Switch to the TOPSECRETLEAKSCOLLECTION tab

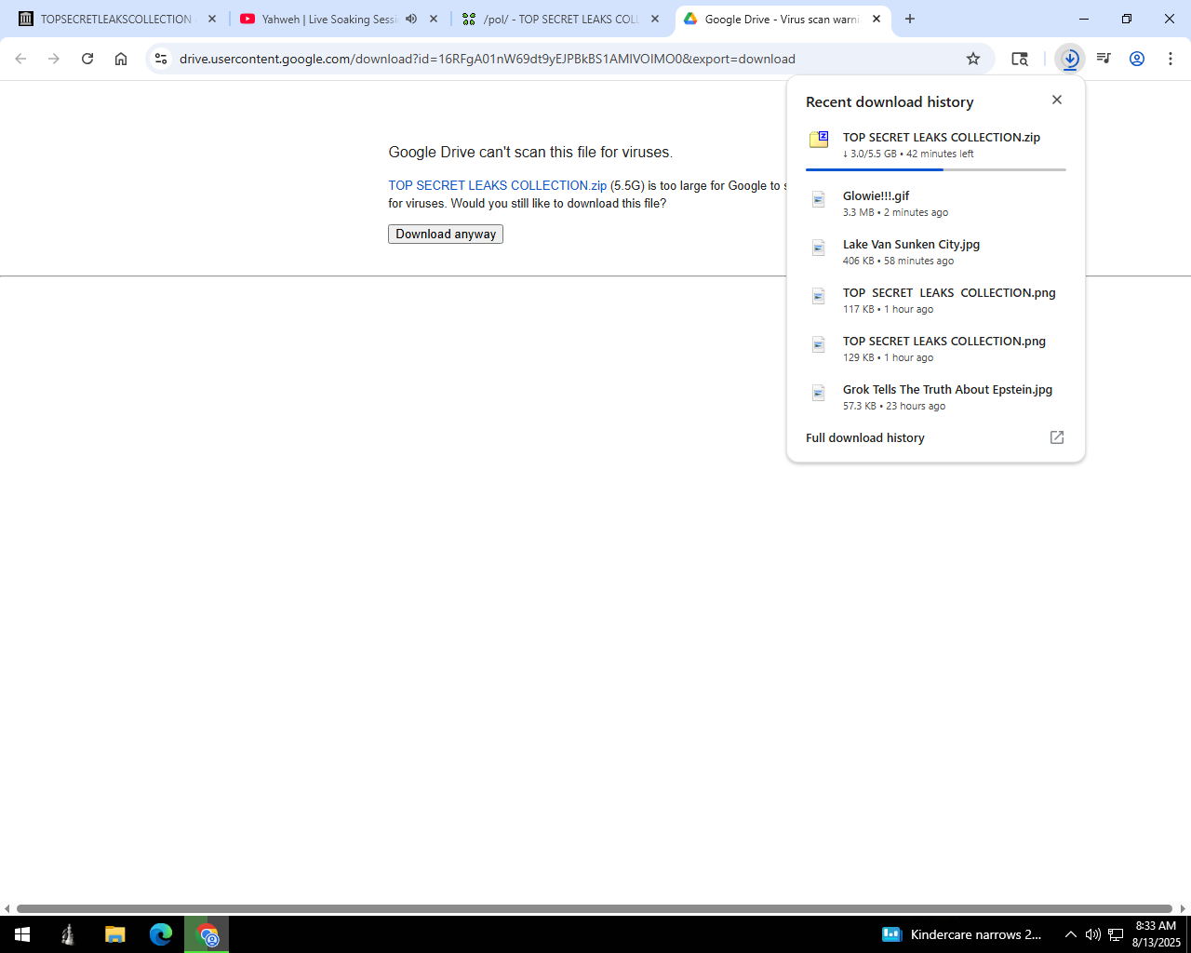[116, 19]
